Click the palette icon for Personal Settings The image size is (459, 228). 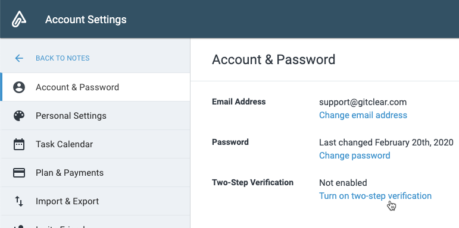click(x=19, y=116)
